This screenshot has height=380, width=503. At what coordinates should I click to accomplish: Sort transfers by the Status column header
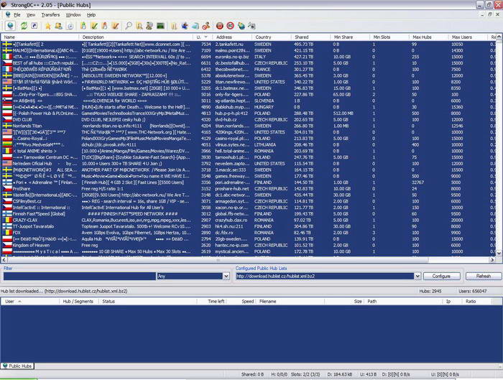(148, 302)
